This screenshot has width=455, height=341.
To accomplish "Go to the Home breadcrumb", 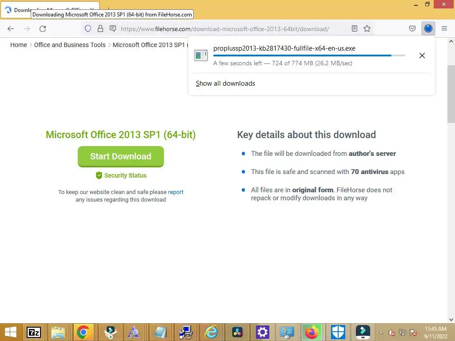I will pyautogui.click(x=19, y=45).
